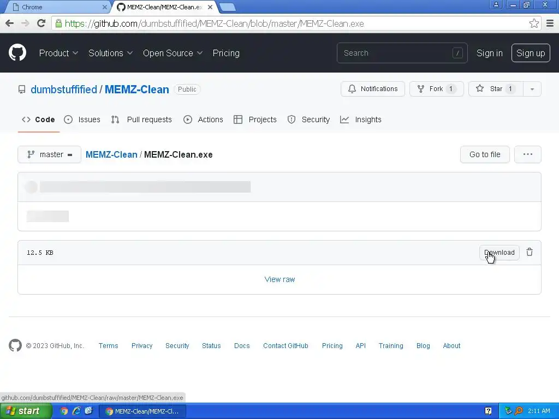Open the Privacy footer link
The width and height of the screenshot is (559, 419).
point(142,345)
